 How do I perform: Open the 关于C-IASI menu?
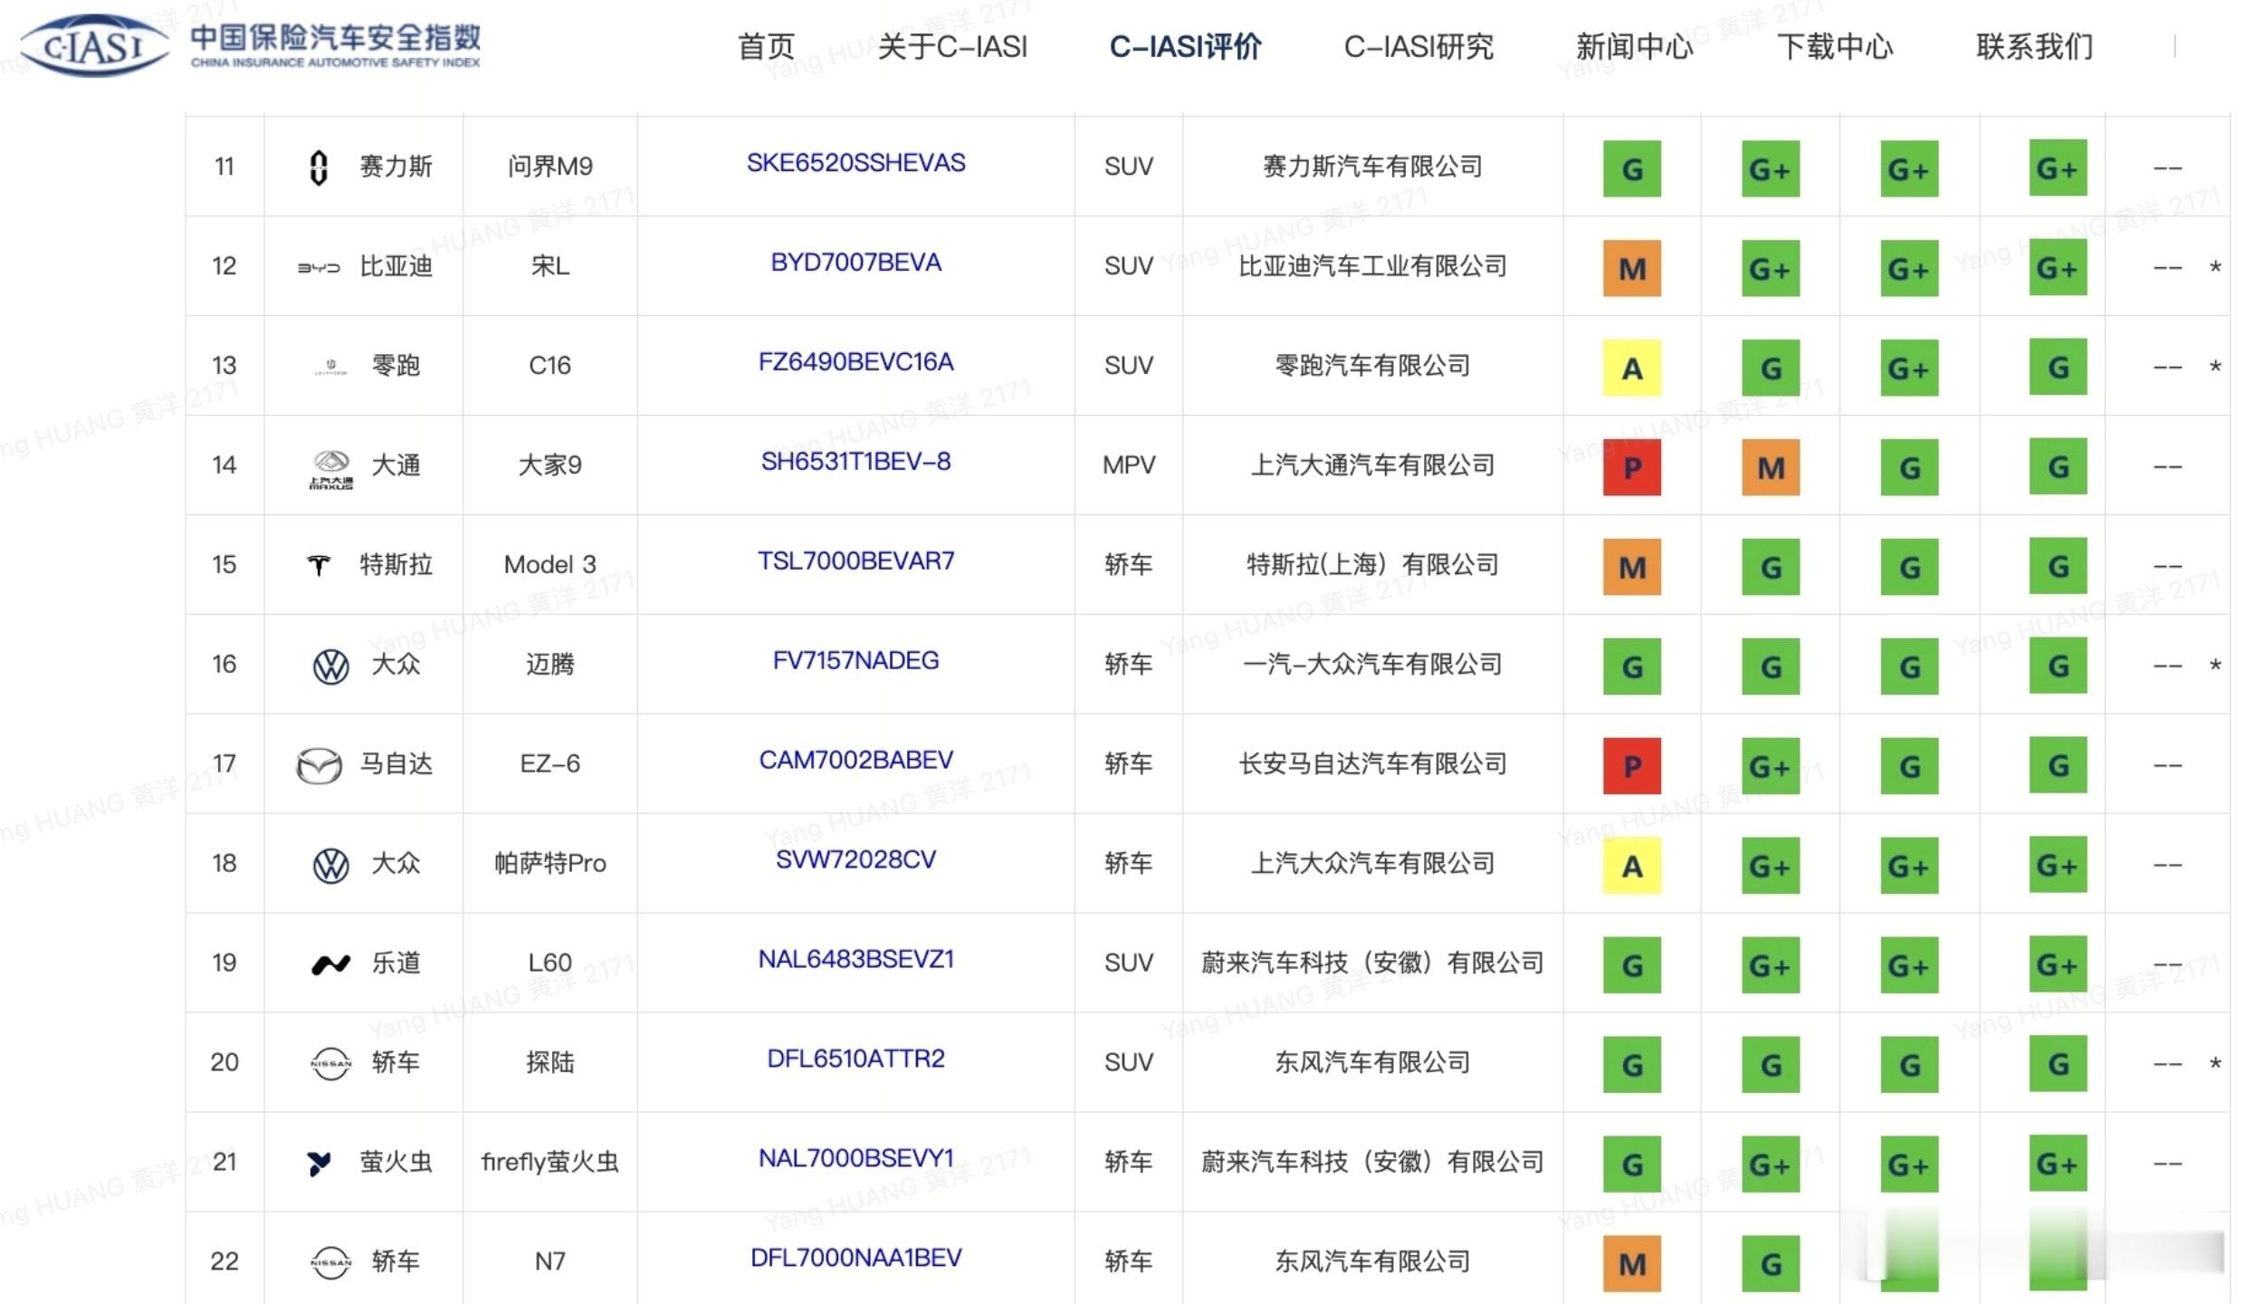tap(952, 46)
